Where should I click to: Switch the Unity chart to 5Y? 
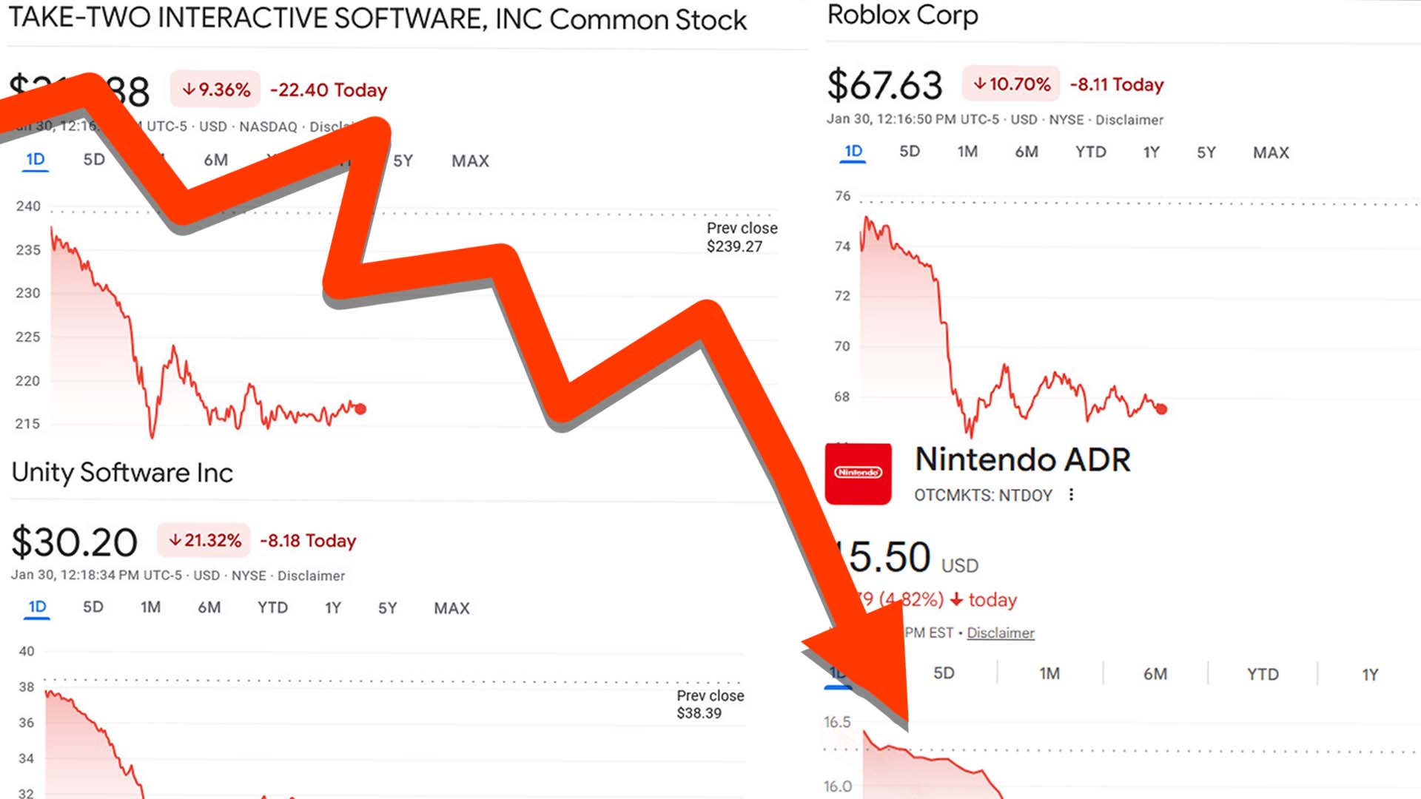click(x=386, y=607)
